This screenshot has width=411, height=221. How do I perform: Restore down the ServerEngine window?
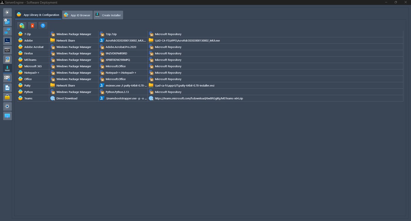(396, 2)
